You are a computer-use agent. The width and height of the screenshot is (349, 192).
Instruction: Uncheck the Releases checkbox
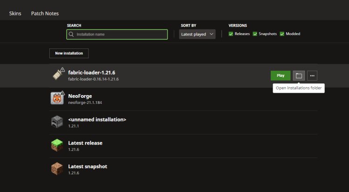[231, 34]
